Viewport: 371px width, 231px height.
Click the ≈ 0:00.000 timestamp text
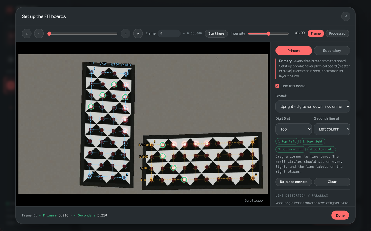(x=193, y=33)
